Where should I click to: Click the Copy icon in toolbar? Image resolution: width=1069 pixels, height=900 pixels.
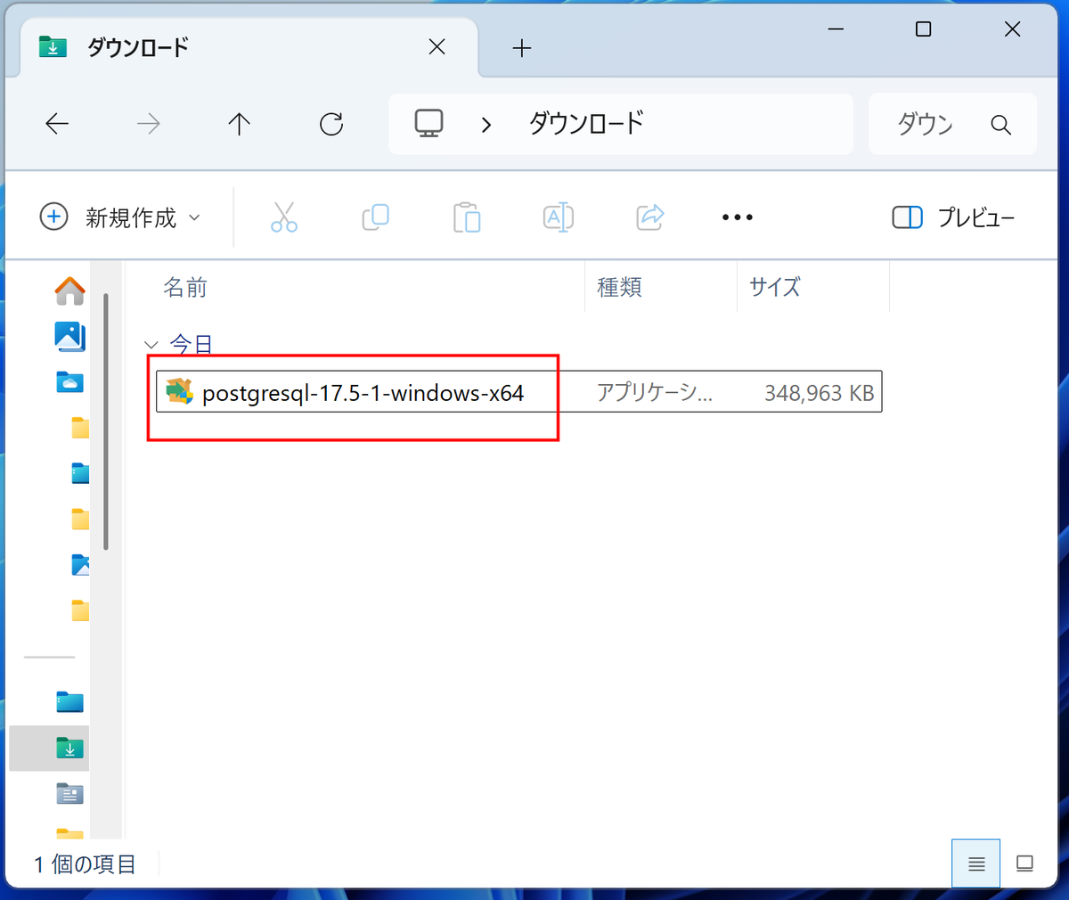tap(375, 217)
